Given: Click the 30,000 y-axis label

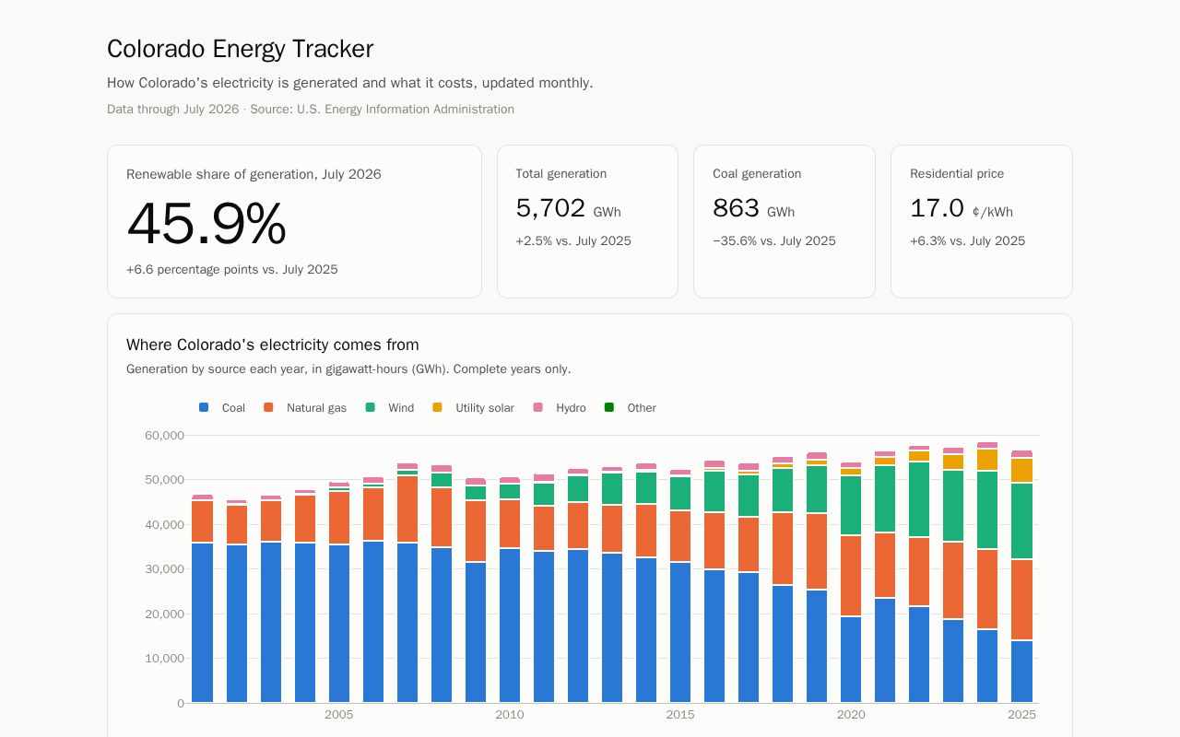Looking at the screenshot, I should pyautogui.click(x=165, y=569).
